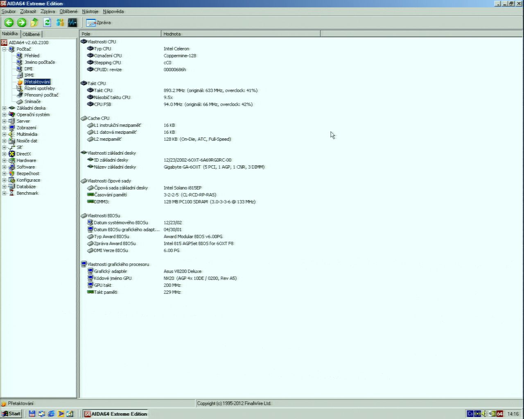This screenshot has width=524, height=419.
Task: Click the Hardware icon in tree
Action: pyautogui.click(x=12, y=160)
